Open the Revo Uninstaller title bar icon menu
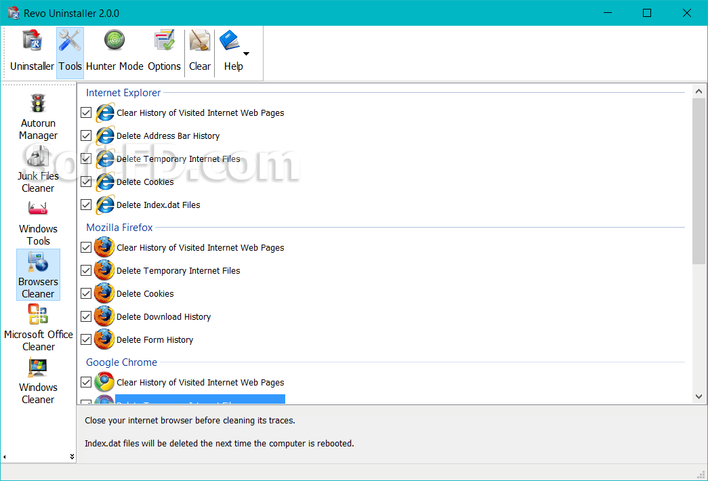This screenshot has width=708, height=481. tap(14, 13)
